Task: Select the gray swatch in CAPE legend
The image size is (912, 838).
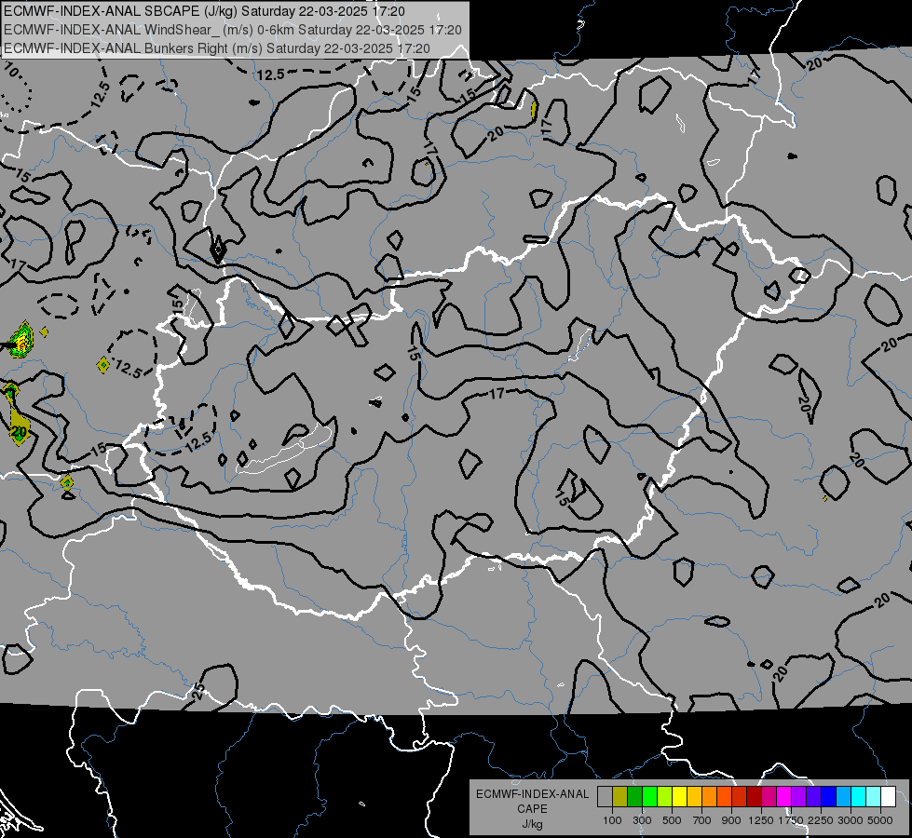Action: click(605, 796)
